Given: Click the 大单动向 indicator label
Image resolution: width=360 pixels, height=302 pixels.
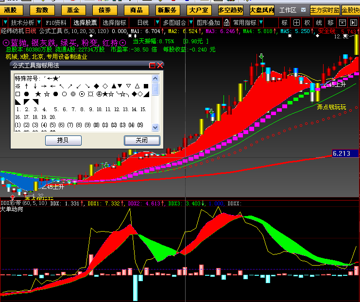Looking at the screenshot, I should pyautogui.click(x=12, y=209).
